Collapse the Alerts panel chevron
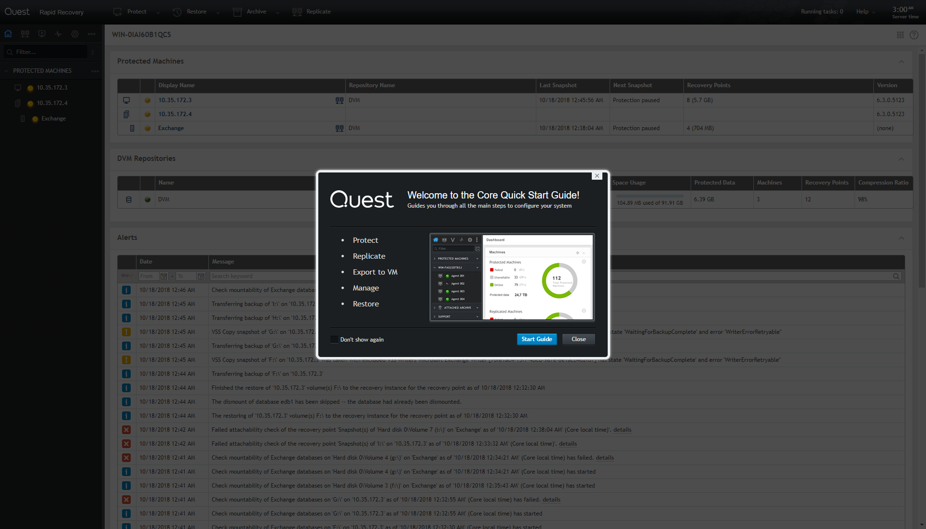926x529 pixels. (x=901, y=238)
